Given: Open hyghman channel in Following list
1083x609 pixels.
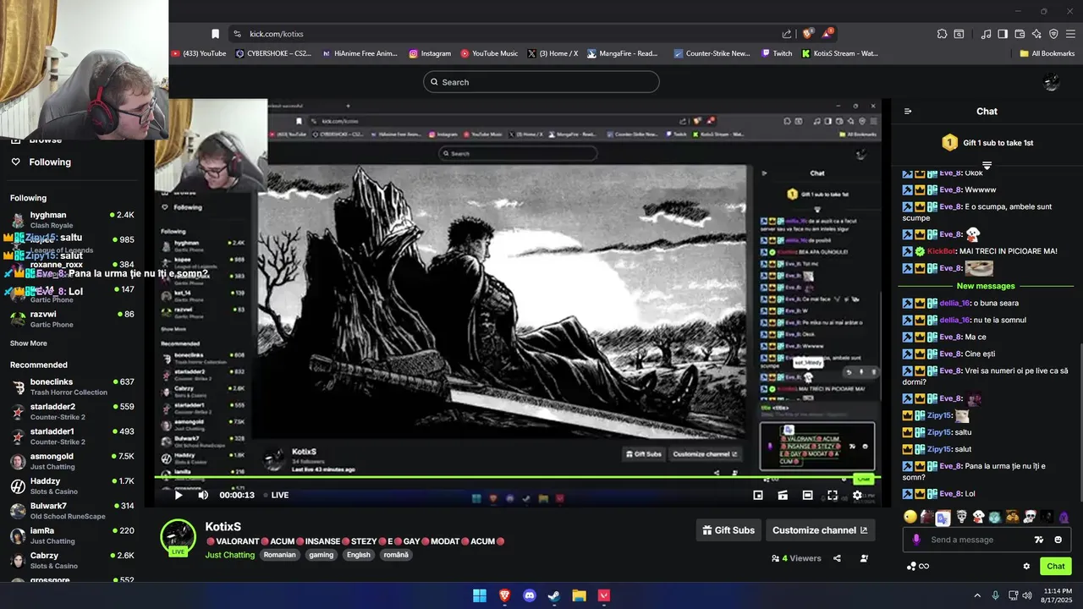Looking at the screenshot, I should [x=71, y=220].
